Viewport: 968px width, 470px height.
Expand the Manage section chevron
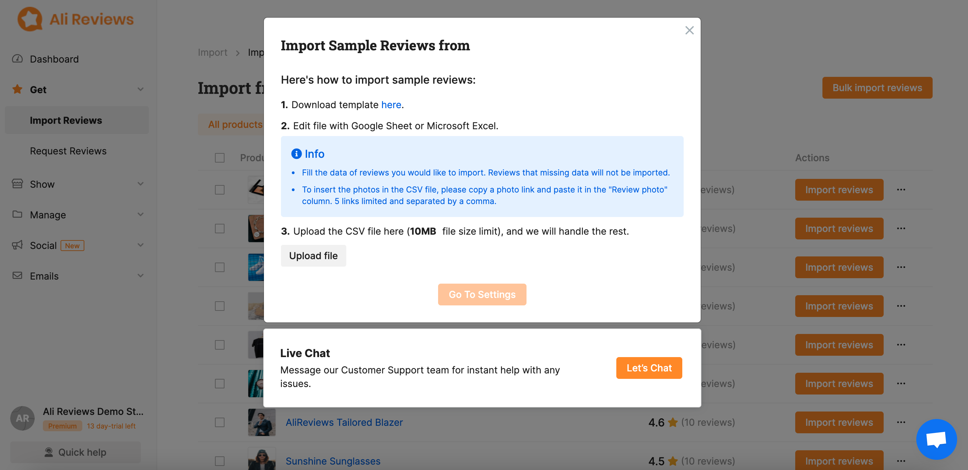coord(140,215)
